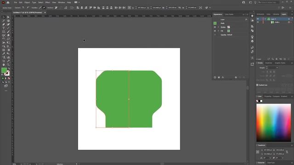The height and width of the screenshot is (165, 294).
Task: Click the Stroke label in Appearance panel
Action: coord(223,27)
